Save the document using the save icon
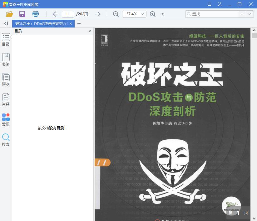The width and height of the screenshot is (257, 221). (22, 14)
